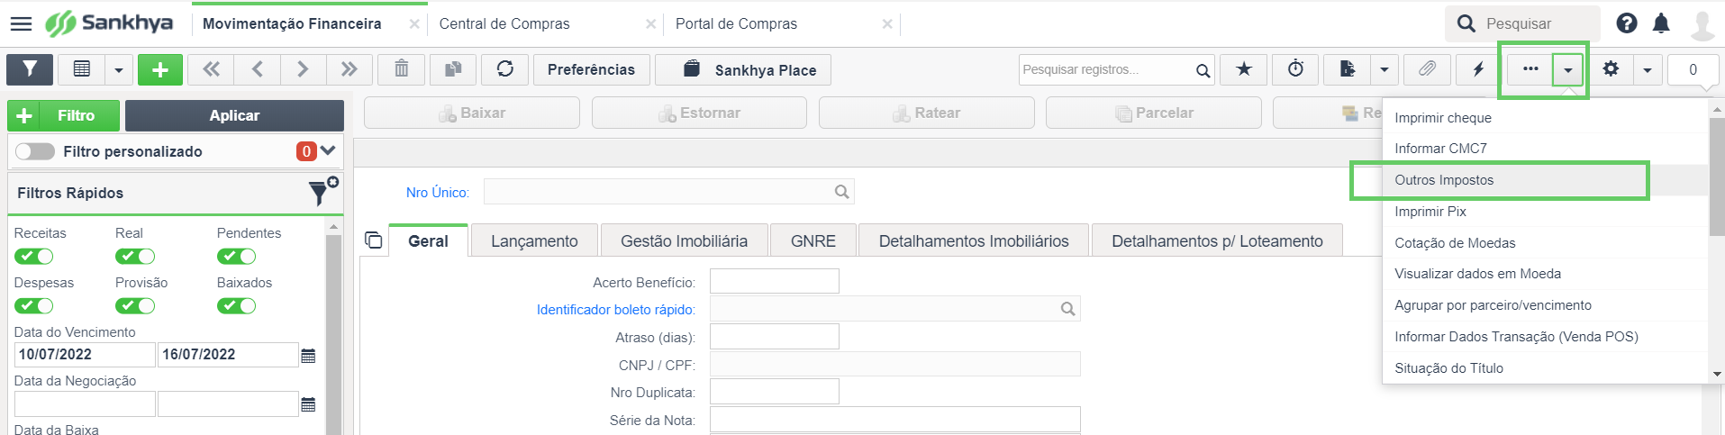
Task: Toggle the Real quick filter
Action: (135, 257)
